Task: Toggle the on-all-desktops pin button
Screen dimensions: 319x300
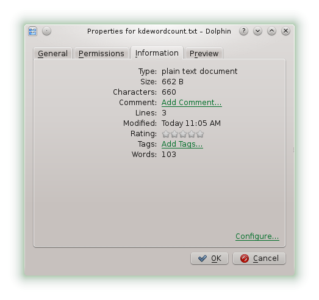Action: click(x=46, y=31)
